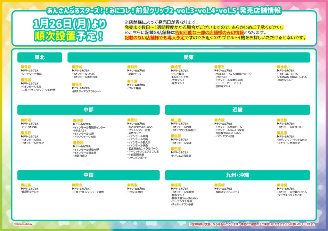Click the 中部 region header
The width and height of the screenshot is (328, 231).
coord(88,110)
